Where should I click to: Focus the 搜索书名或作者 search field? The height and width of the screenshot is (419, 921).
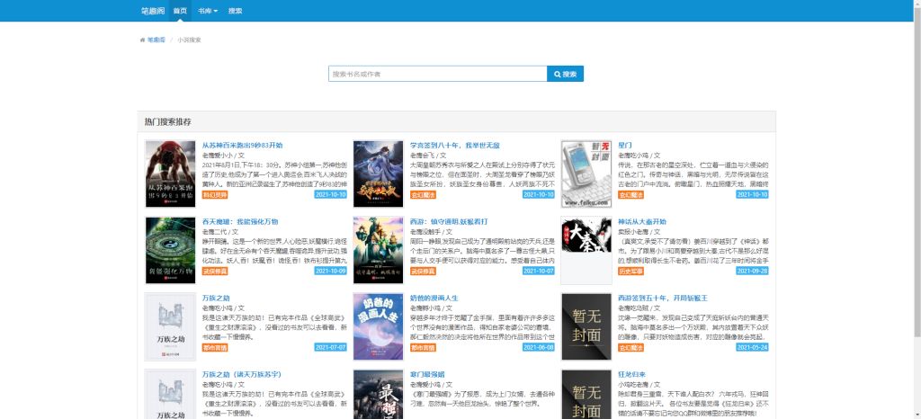click(x=438, y=74)
